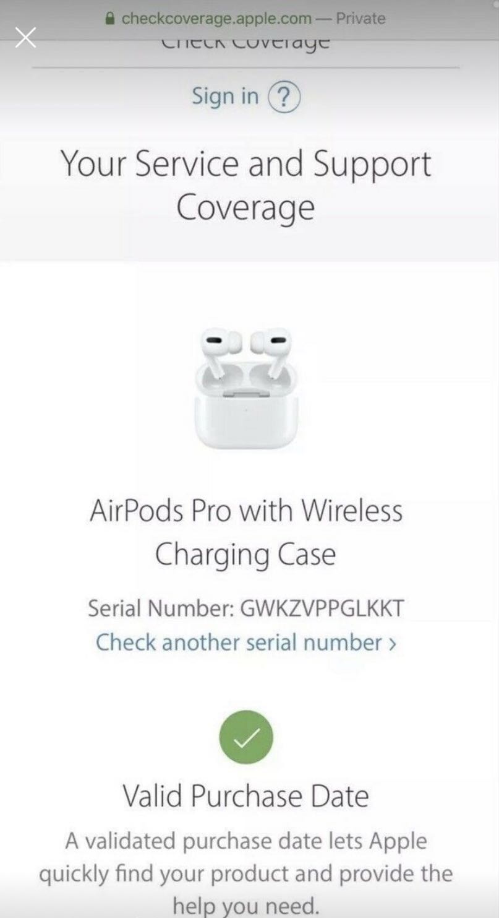
Task: Tap the charging case in the product picture
Action: pyautogui.click(x=246, y=409)
